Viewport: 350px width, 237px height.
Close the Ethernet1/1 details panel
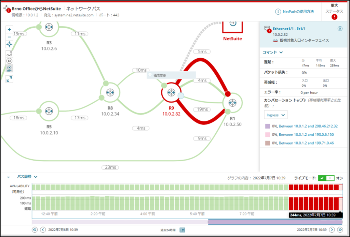tap(340, 29)
